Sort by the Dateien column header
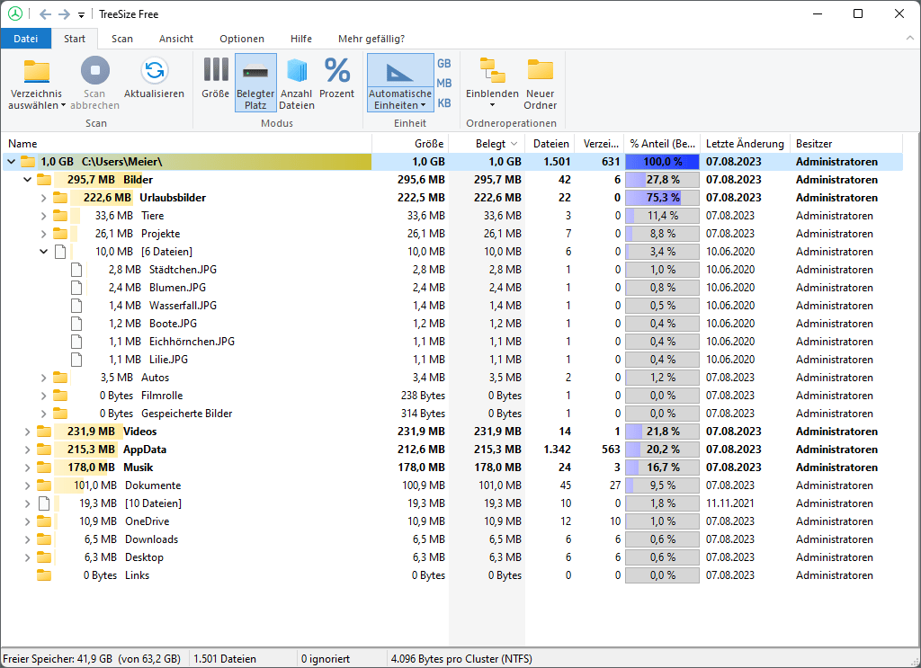This screenshot has height=668, width=921. point(550,144)
